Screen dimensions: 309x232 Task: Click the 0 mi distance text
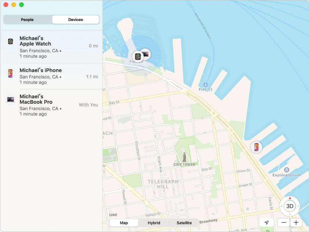pyautogui.click(x=93, y=46)
